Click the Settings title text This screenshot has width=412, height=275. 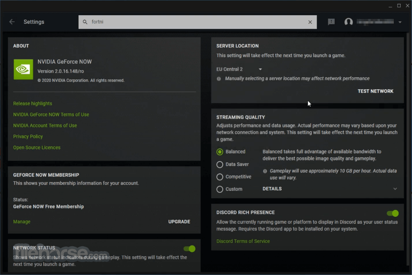34,22
